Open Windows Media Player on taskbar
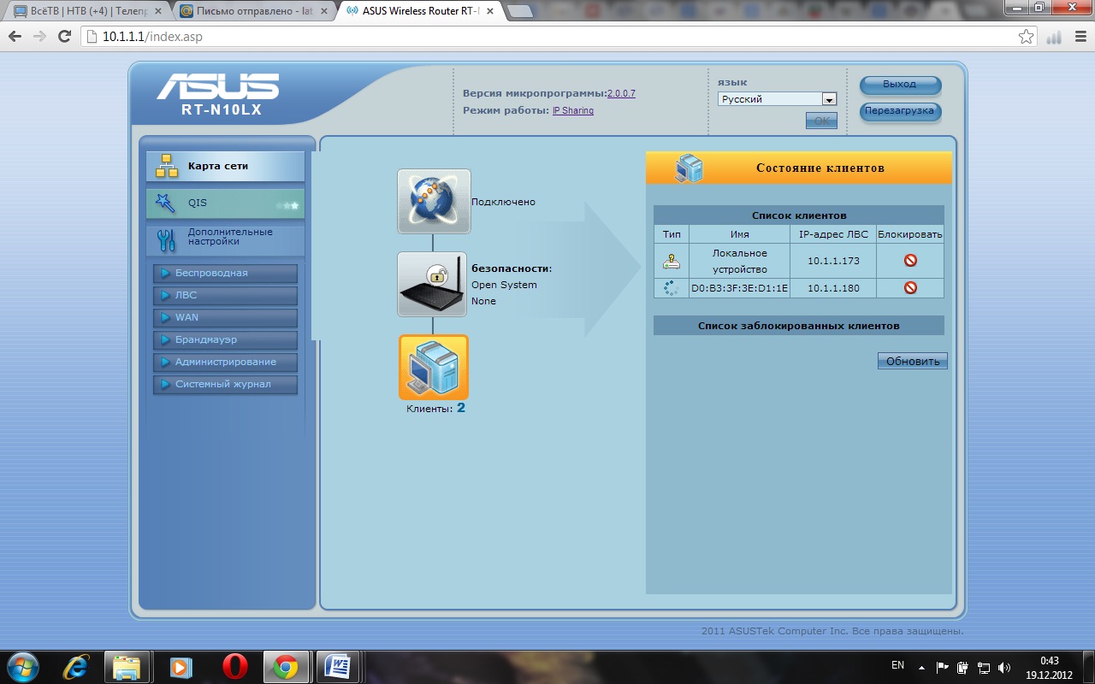The width and height of the screenshot is (1095, 684). [180, 666]
